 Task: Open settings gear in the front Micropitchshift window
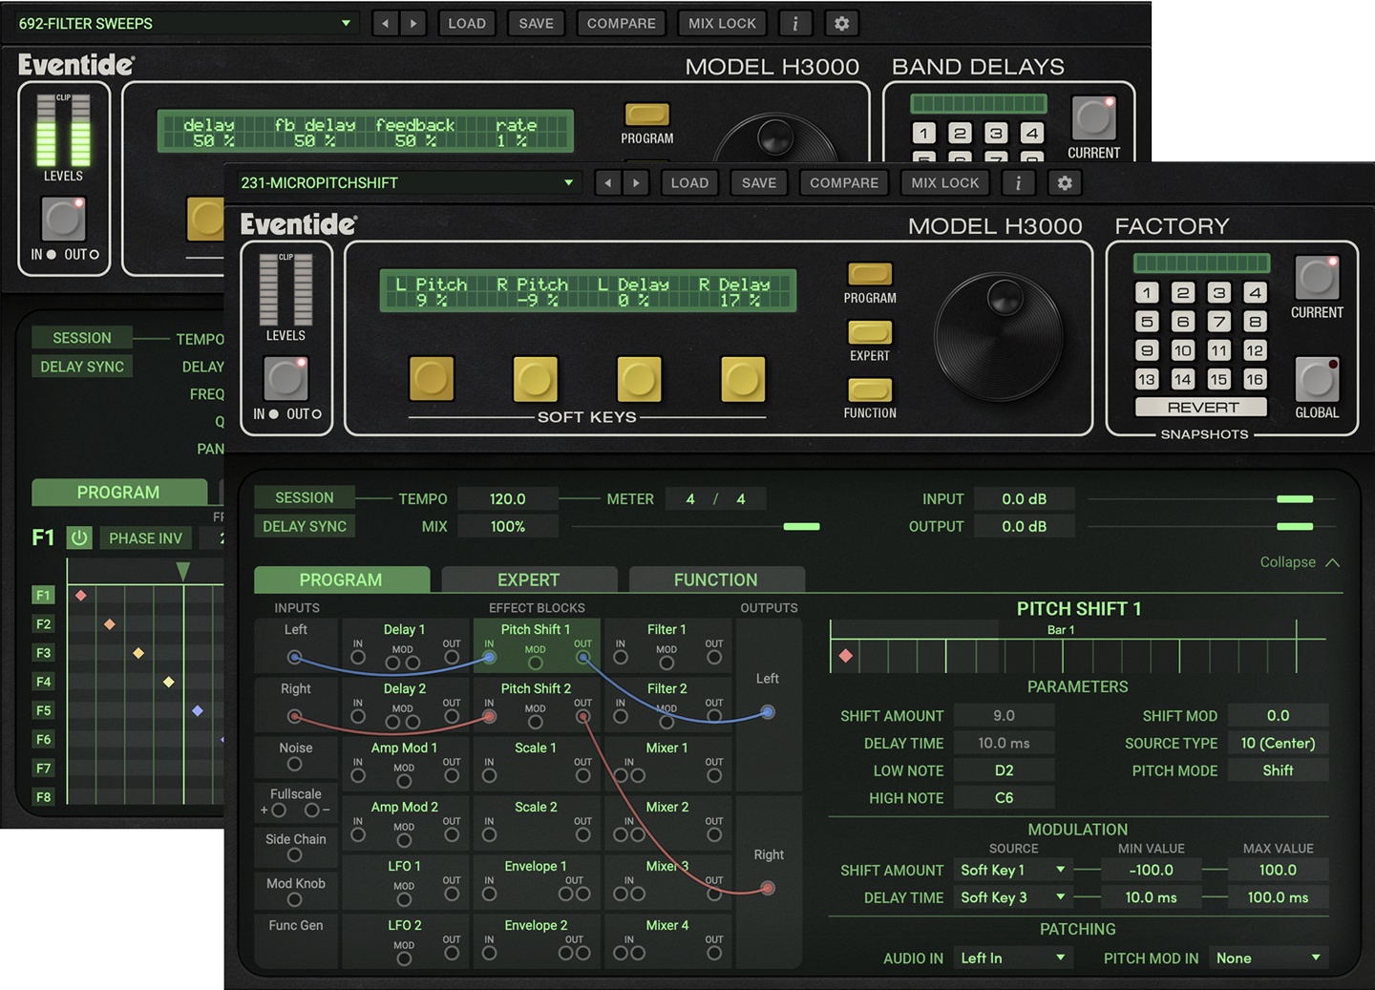[x=1065, y=182]
